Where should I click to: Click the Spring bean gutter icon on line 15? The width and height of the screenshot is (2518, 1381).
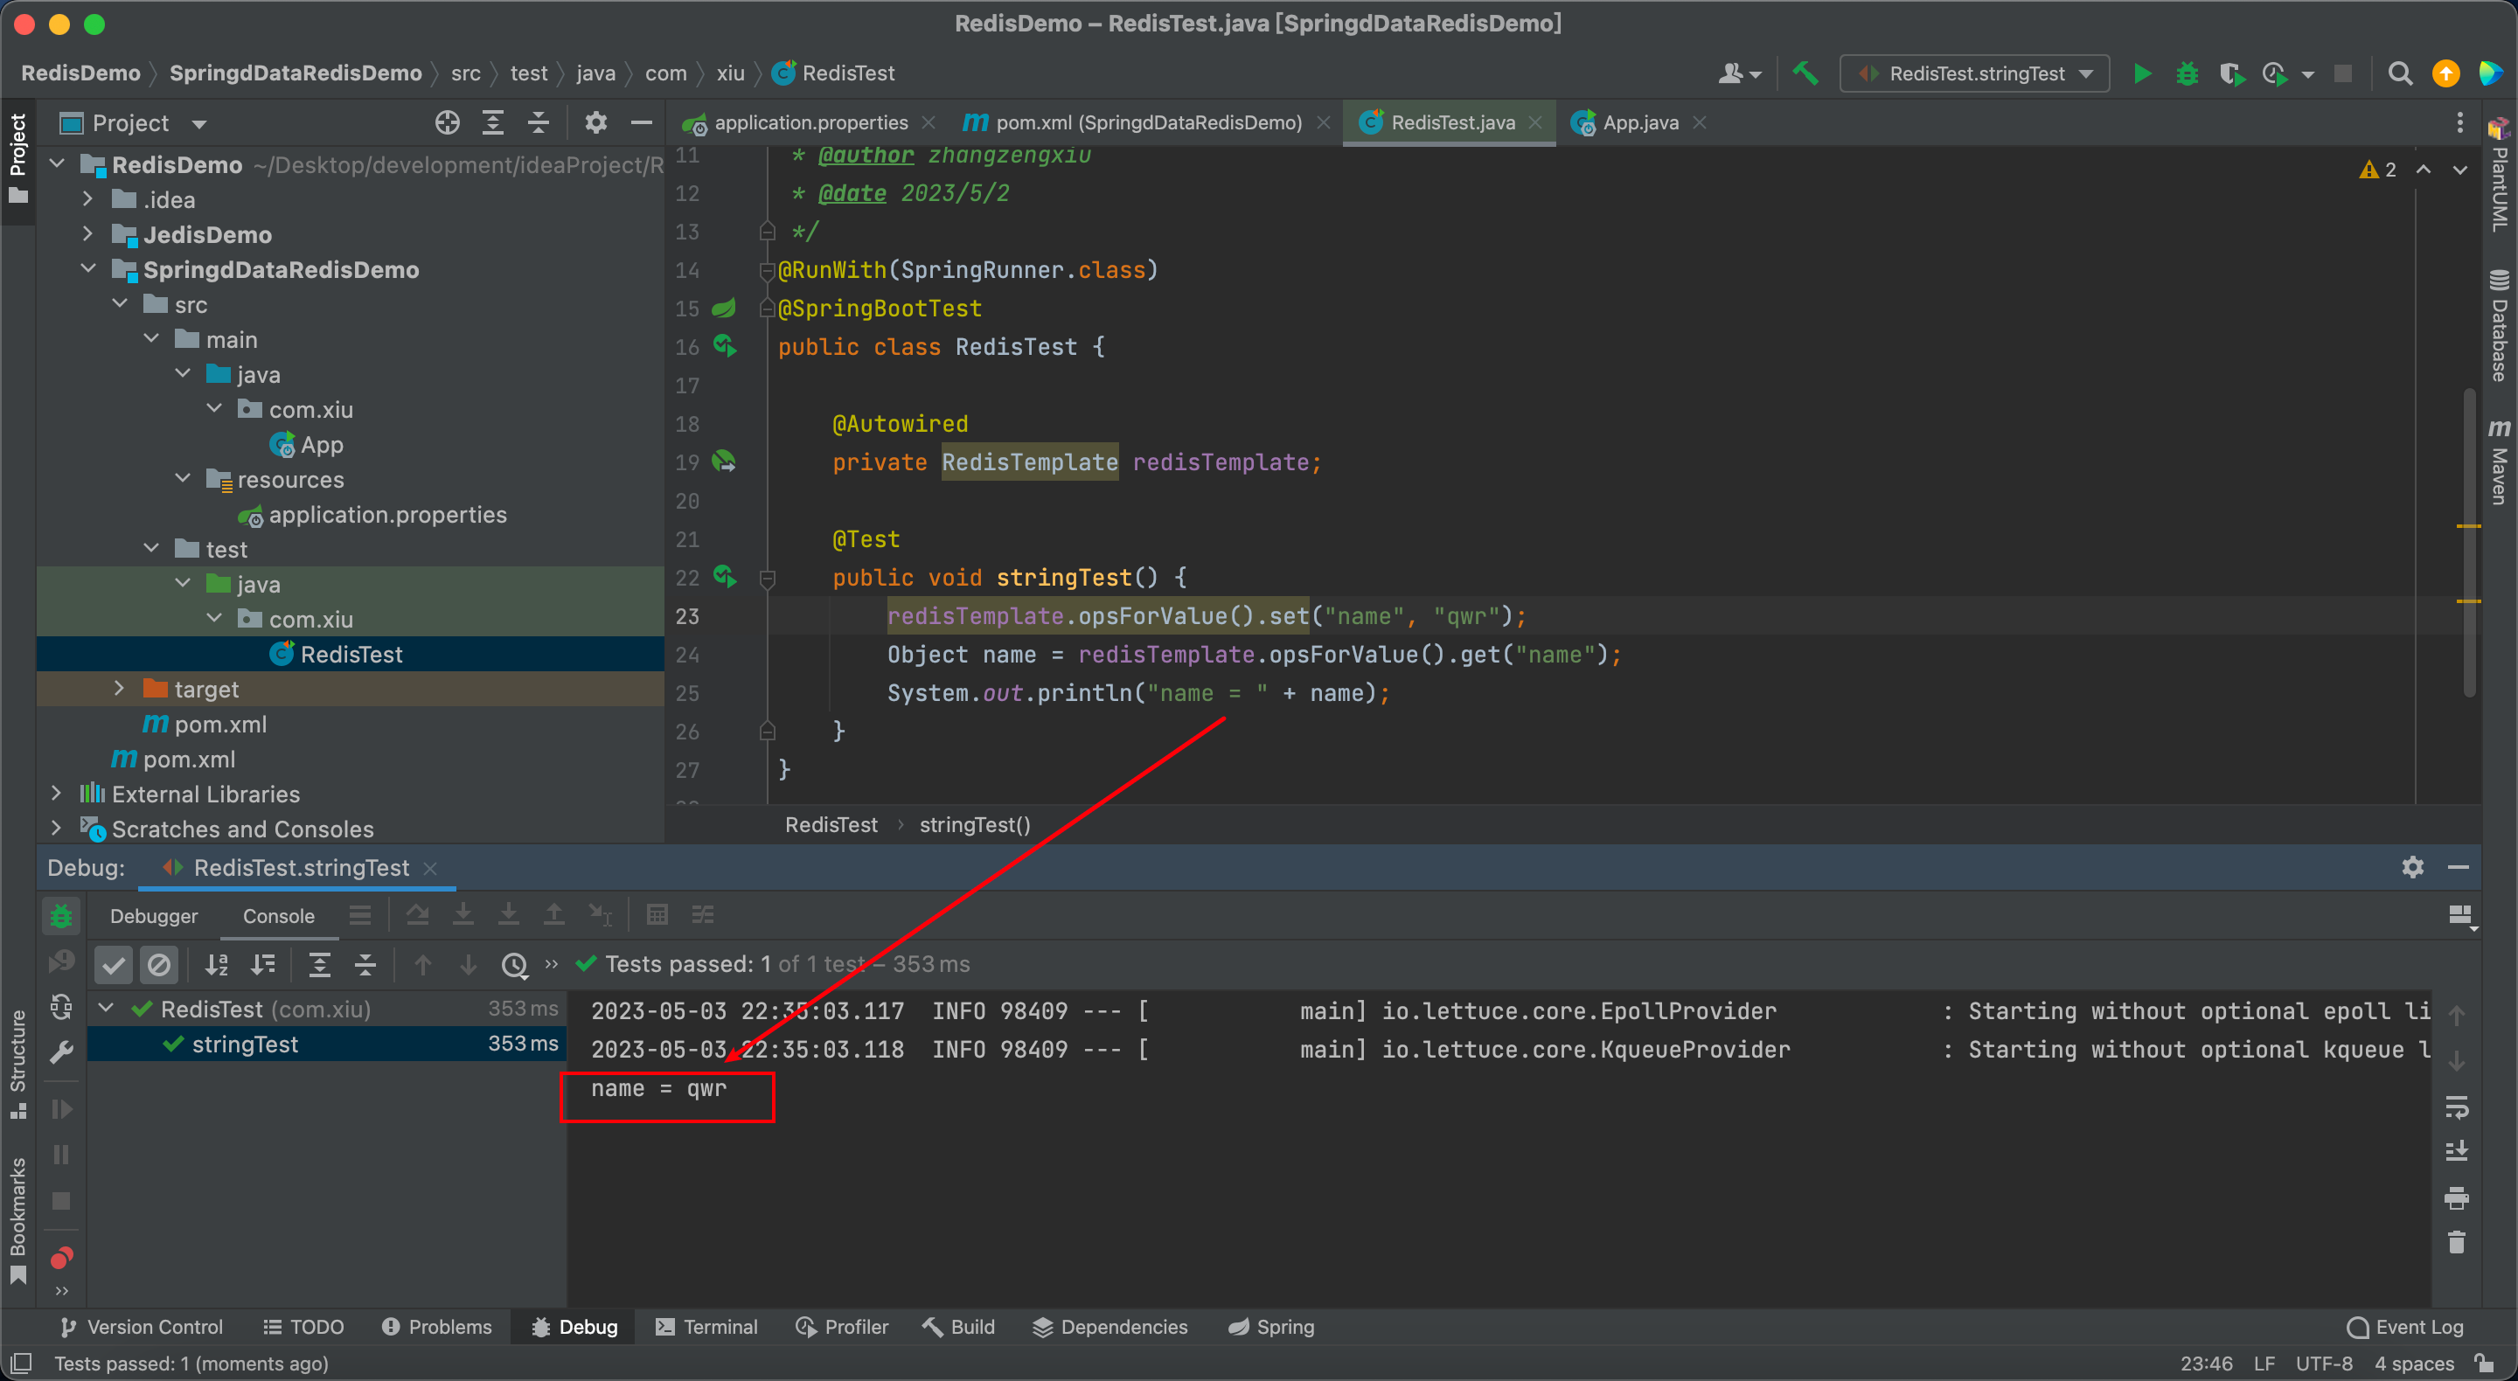[x=723, y=308]
